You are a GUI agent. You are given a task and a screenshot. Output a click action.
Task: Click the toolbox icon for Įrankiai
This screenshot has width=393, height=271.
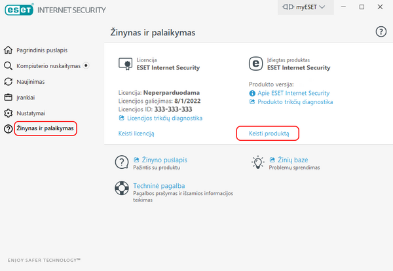pyautogui.click(x=8, y=98)
